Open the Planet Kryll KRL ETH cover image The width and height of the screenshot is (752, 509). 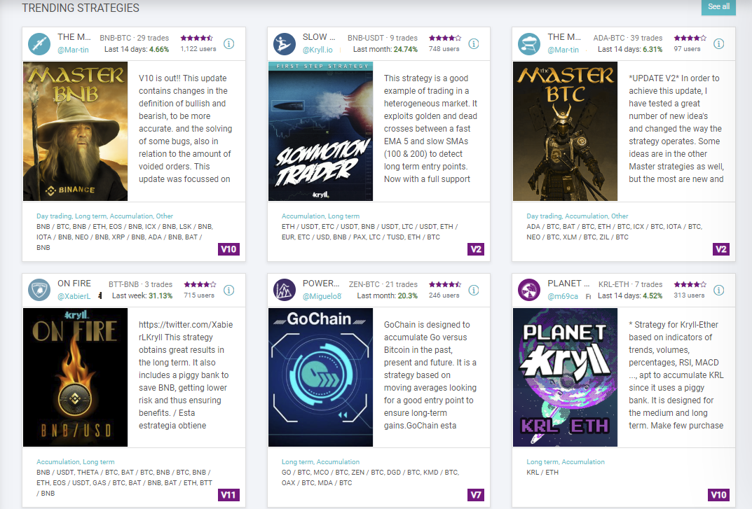point(565,377)
